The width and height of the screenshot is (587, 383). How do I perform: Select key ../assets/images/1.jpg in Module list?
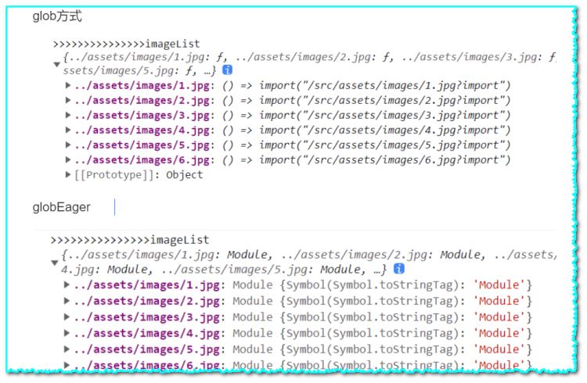147,285
